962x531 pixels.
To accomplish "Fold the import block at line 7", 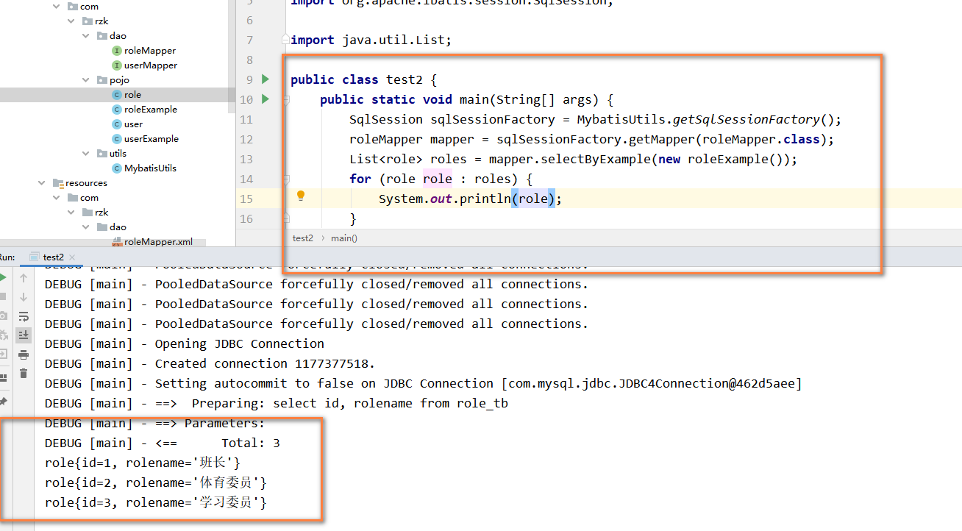I will tap(285, 40).
